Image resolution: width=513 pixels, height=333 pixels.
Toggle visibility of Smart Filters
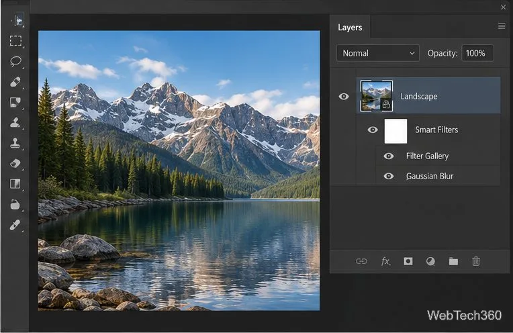coord(372,130)
